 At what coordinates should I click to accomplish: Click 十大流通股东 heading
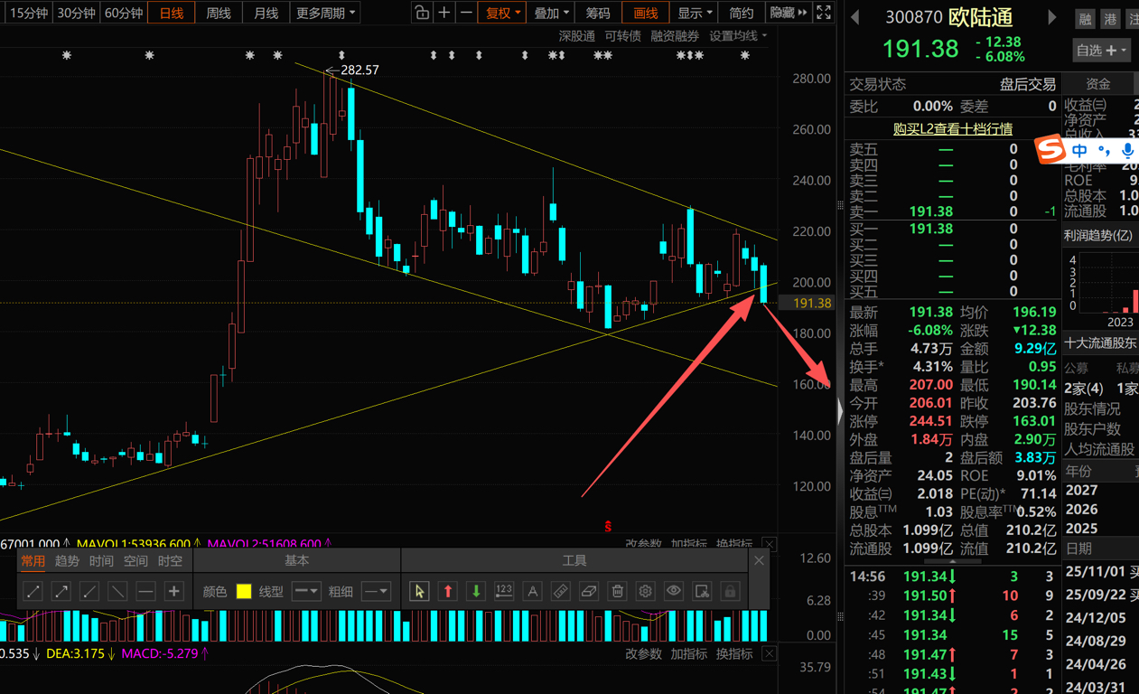[x=1100, y=343]
